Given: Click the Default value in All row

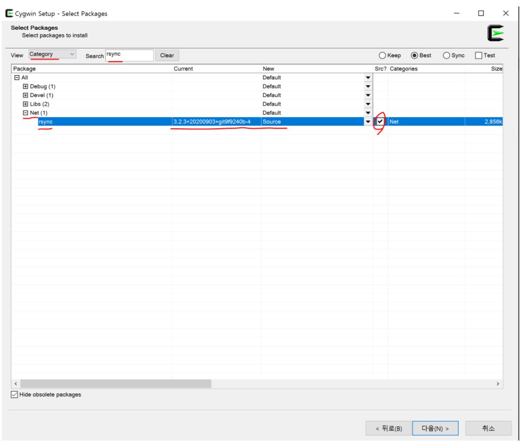Looking at the screenshot, I should tap(272, 78).
